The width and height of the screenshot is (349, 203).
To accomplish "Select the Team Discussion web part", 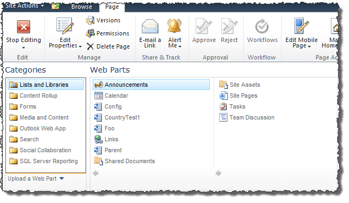I will coord(247,117).
